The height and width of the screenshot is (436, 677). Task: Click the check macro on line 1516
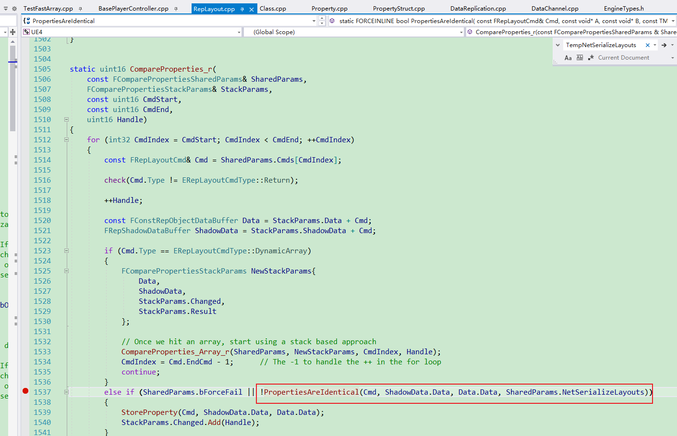click(x=115, y=180)
